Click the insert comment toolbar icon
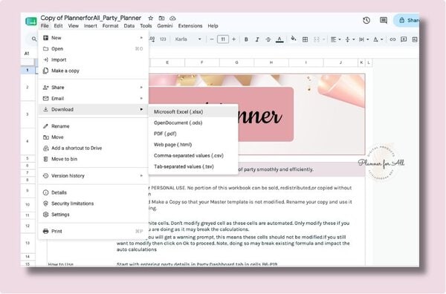 tap(404, 39)
